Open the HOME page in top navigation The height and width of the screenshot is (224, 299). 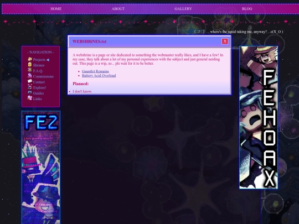(56, 9)
